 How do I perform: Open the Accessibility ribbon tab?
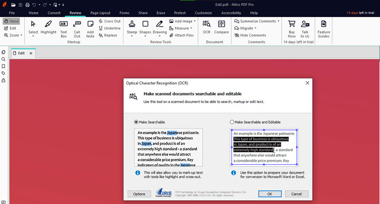pos(231,13)
